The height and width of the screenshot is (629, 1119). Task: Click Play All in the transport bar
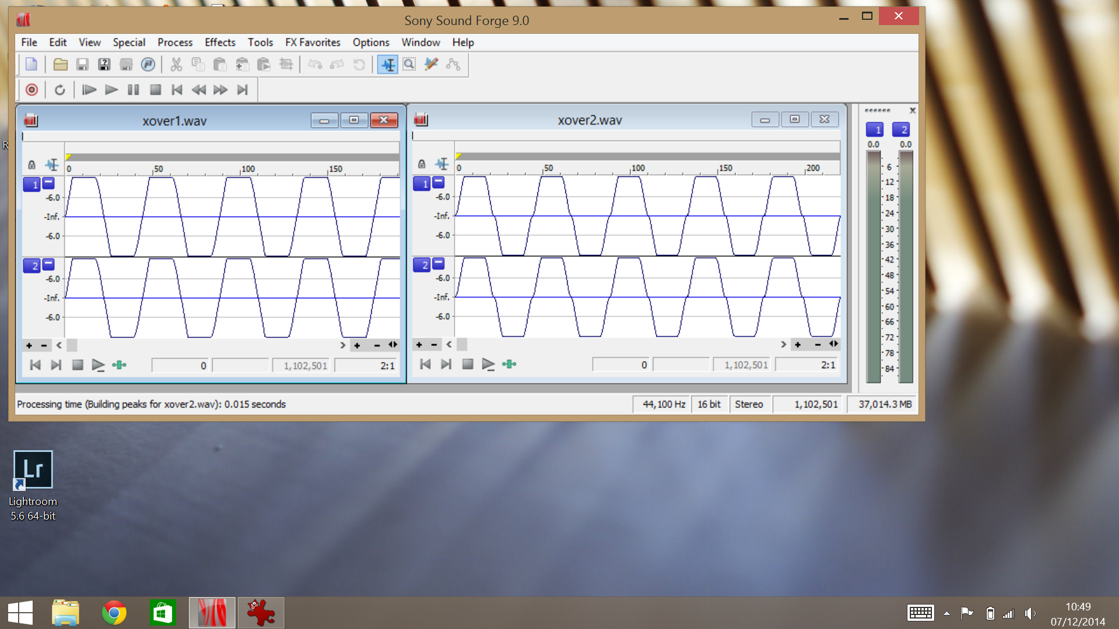click(x=89, y=90)
